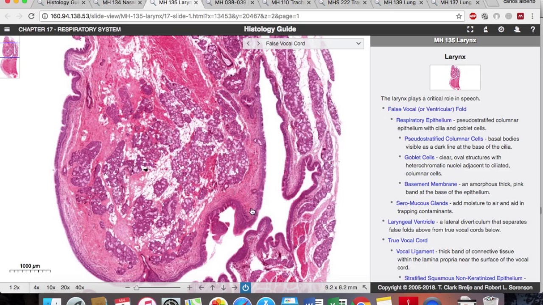This screenshot has width=543, height=305.
Task: Click the microscope icon in the header
Action: tap(486, 29)
